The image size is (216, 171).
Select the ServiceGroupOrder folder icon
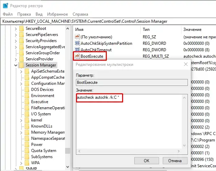(x=21, y=53)
